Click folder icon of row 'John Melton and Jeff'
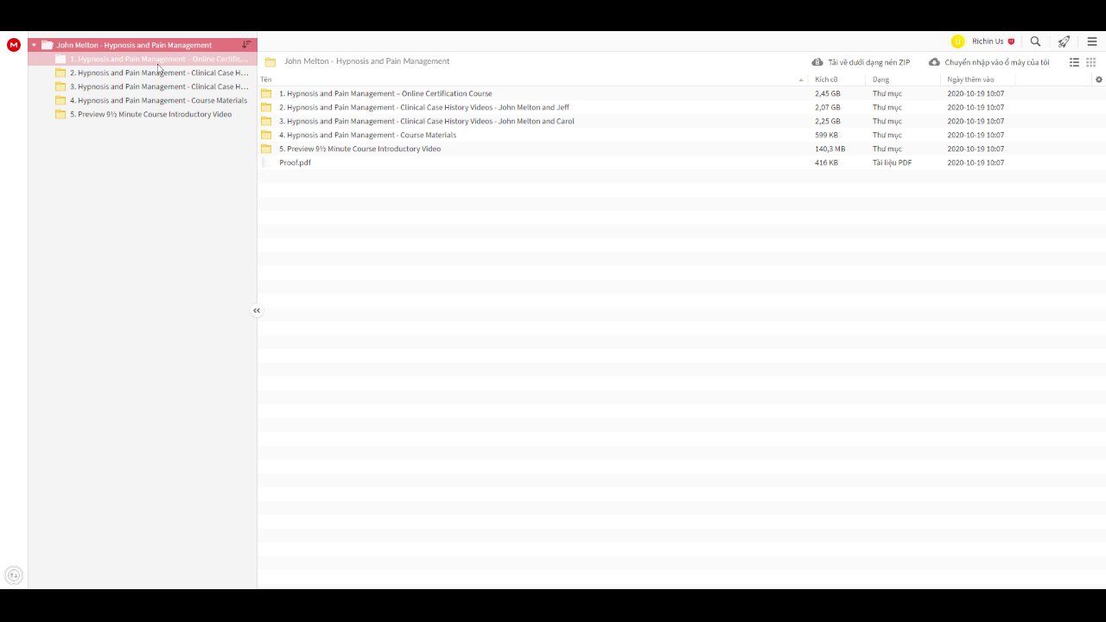This screenshot has height=622, width=1106. 266,107
